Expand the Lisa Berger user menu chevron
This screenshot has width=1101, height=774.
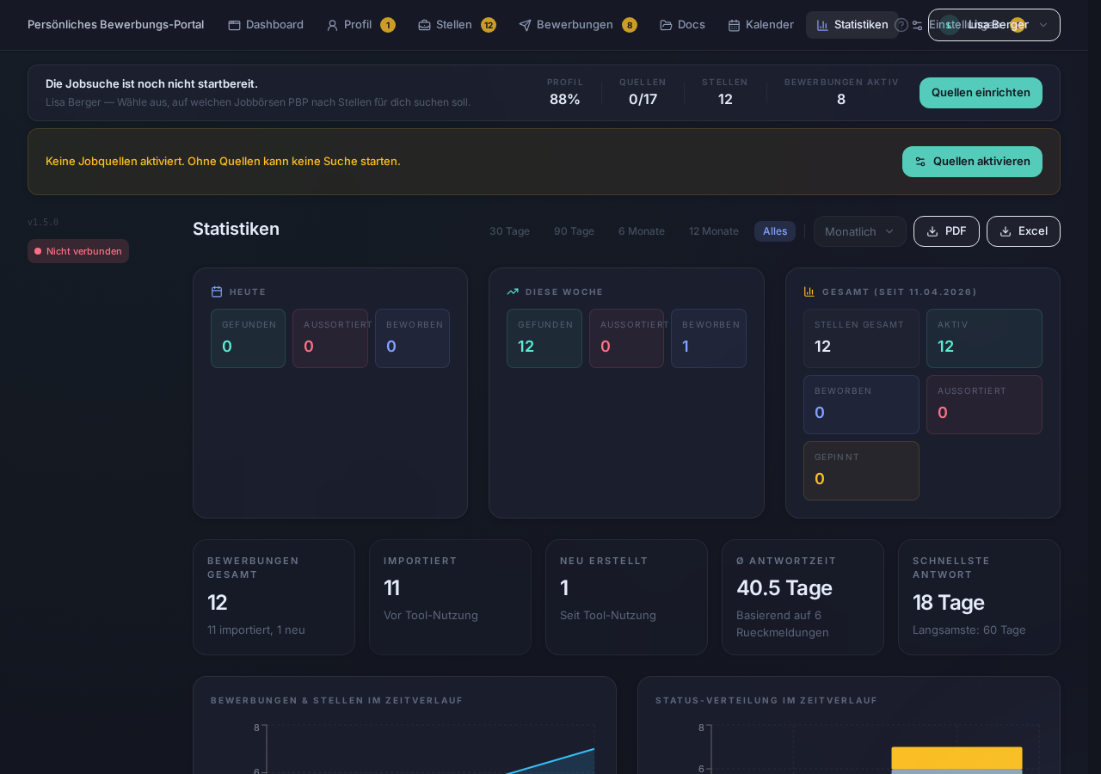point(1043,25)
